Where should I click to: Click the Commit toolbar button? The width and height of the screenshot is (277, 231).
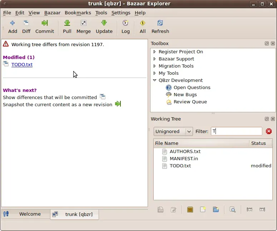(x=45, y=27)
